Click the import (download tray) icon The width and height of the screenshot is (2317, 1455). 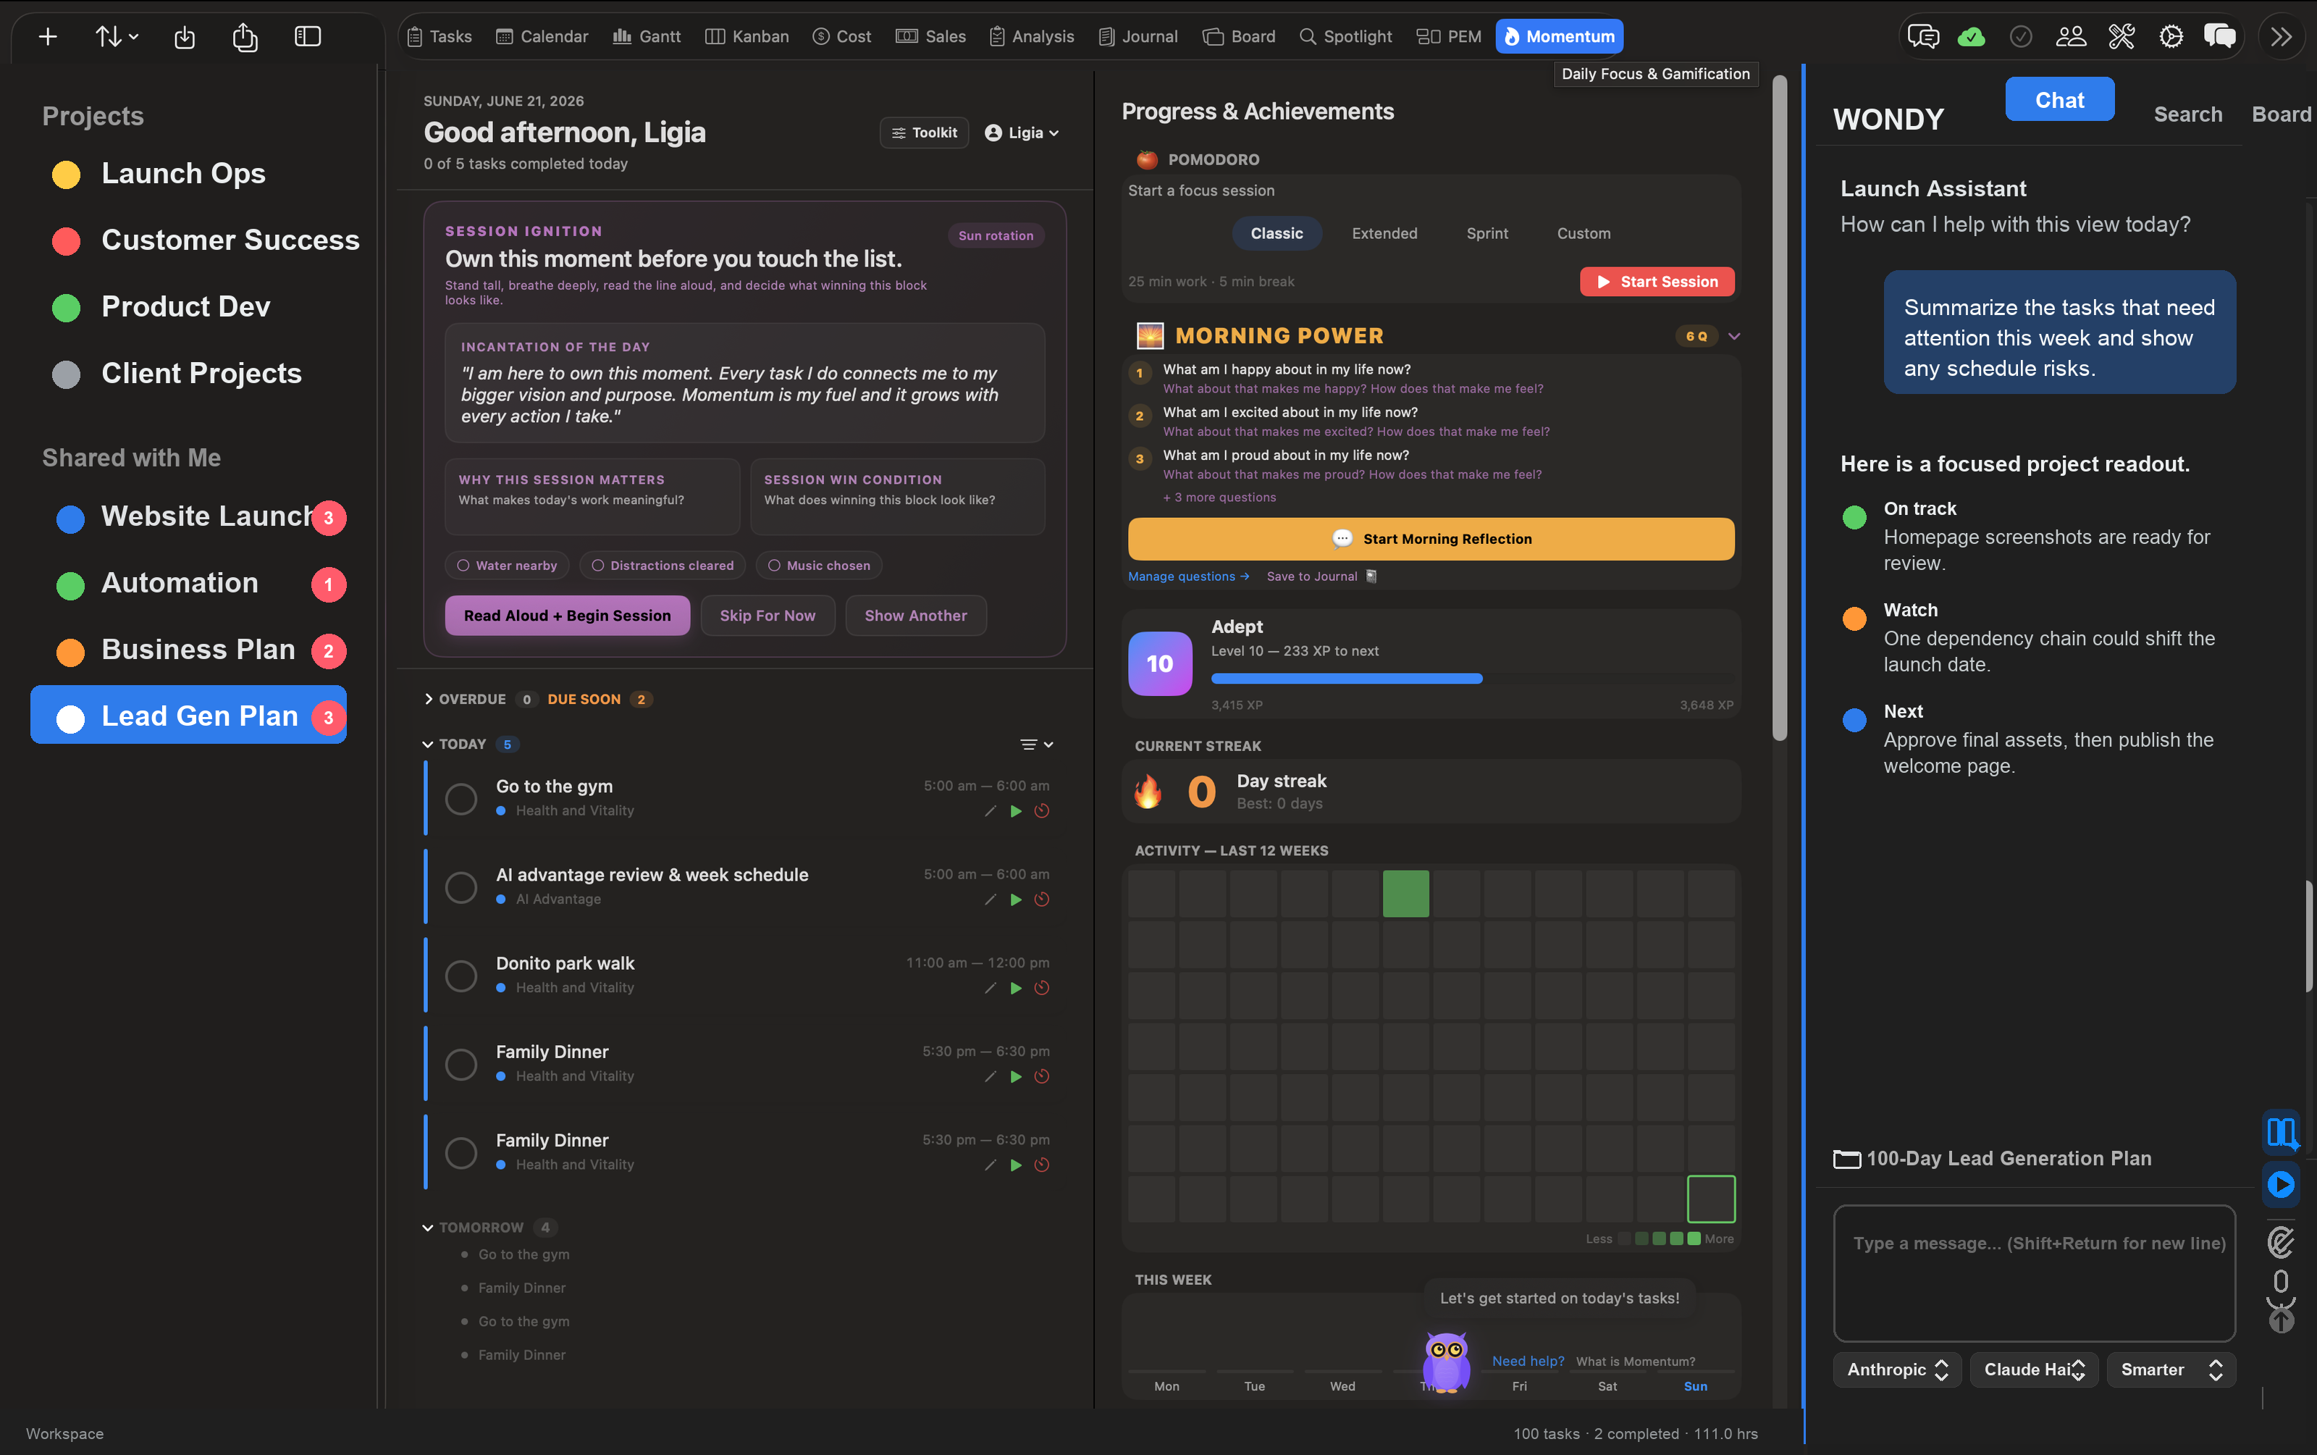(185, 36)
